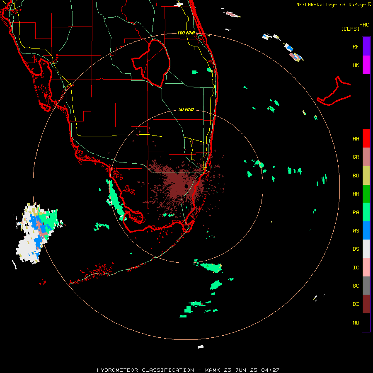Click the UK legend label
The height and width of the screenshot is (373, 373).
[356, 65]
